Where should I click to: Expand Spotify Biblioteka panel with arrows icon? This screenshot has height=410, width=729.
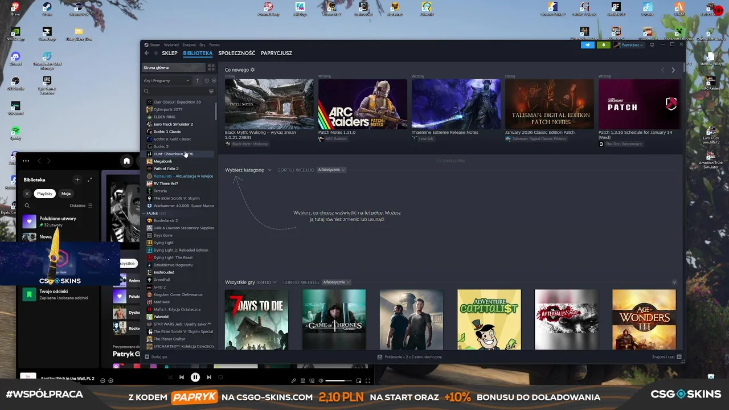click(89, 180)
